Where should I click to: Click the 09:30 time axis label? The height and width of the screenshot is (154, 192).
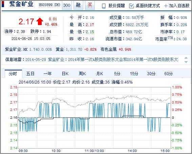pyautogui.click(x=23, y=151)
